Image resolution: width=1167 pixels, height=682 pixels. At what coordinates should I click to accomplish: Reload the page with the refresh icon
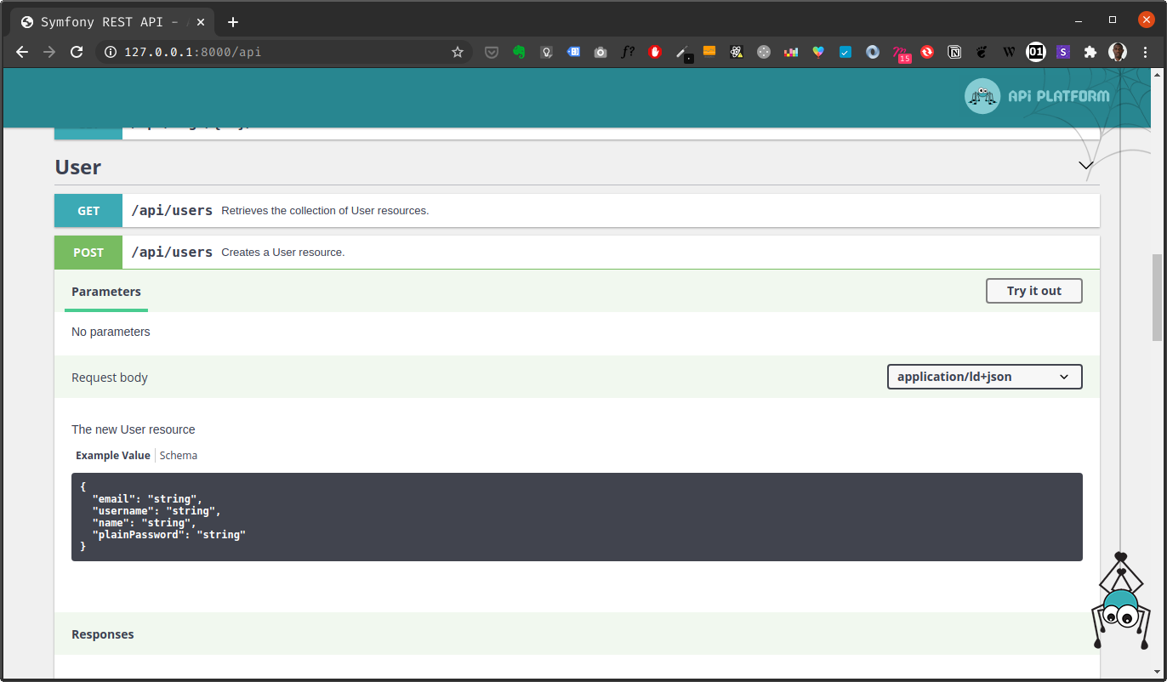tap(77, 52)
